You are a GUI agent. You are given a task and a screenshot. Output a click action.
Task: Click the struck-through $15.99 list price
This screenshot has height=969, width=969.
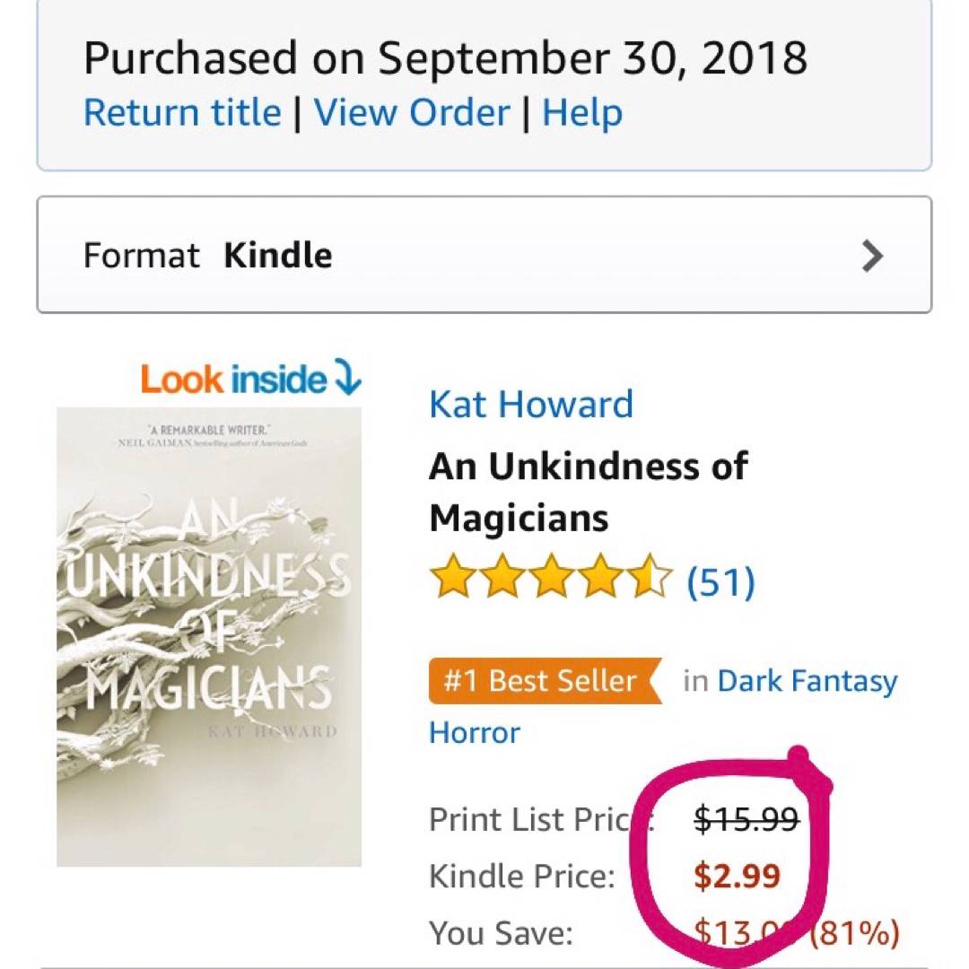pos(746,819)
